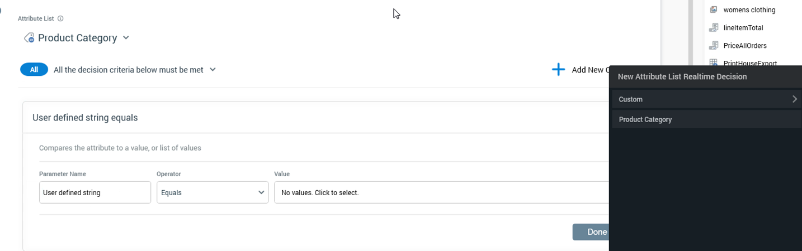Select the womens clothing list item
Viewport: 802px width, 251px height.
click(749, 9)
